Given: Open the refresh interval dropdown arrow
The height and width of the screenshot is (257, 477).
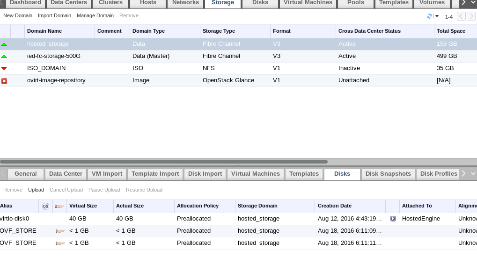Looking at the screenshot, I should (437, 16).
